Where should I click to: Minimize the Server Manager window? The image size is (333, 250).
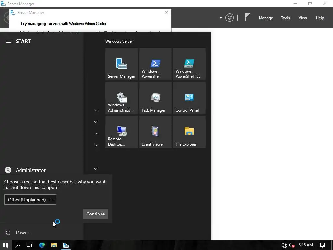tap(295, 3)
